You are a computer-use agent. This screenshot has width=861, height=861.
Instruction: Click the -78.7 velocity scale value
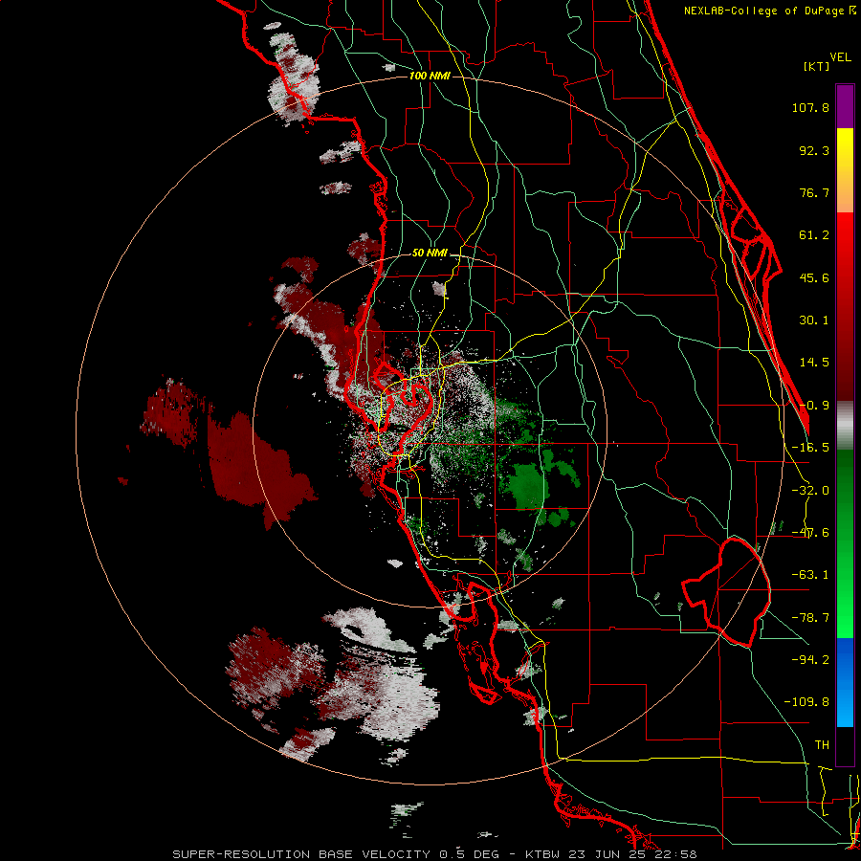(810, 618)
